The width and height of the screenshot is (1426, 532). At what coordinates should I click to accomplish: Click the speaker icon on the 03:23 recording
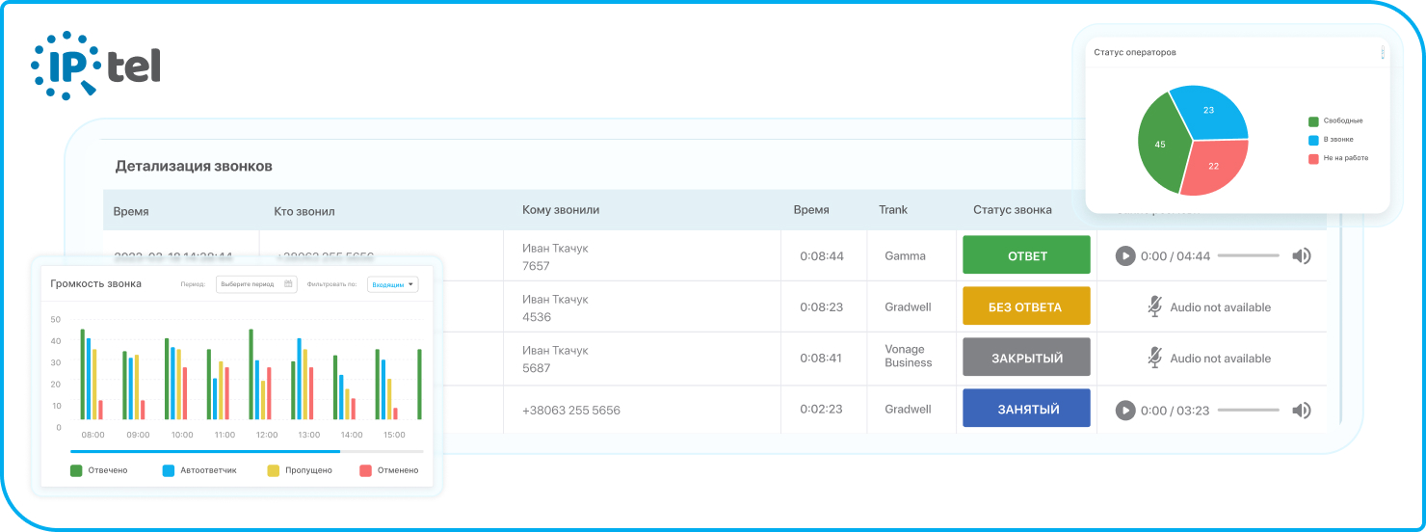pos(1302,411)
